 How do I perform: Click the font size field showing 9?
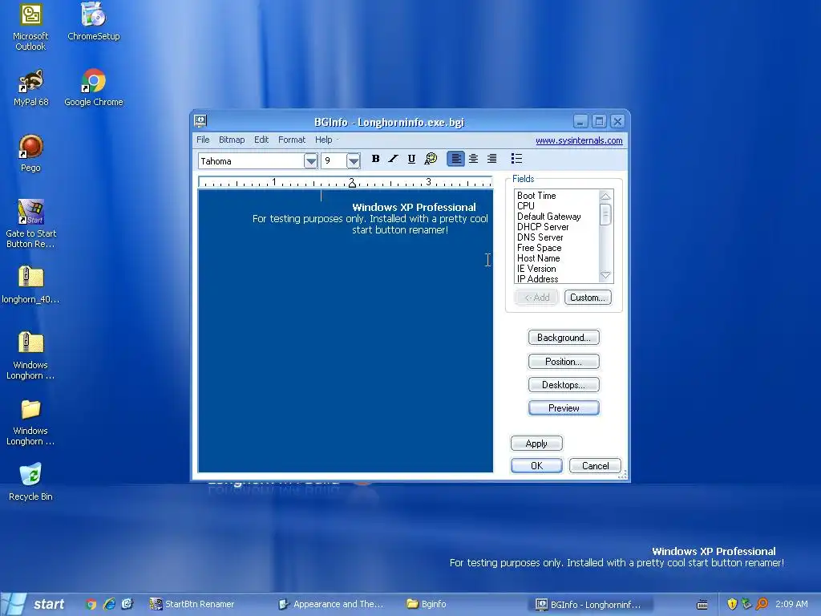click(x=334, y=160)
